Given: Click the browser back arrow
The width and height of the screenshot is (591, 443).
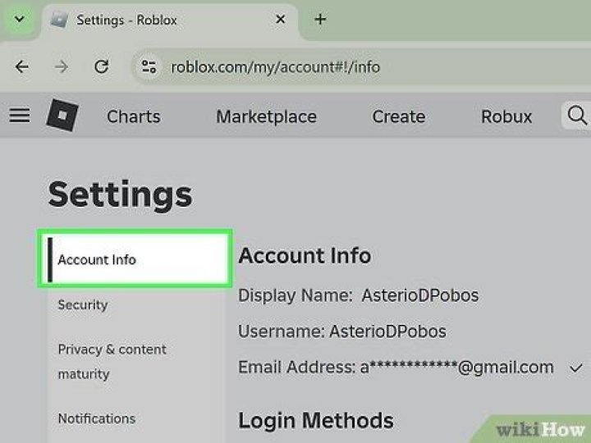Looking at the screenshot, I should pos(22,66).
